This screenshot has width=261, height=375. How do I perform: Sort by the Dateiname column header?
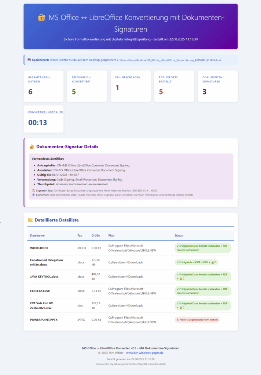pyautogui.click(x=37, y=235)
